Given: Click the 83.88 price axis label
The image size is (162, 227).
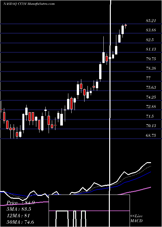Looking at the screenshot, I should click(151, 30).
